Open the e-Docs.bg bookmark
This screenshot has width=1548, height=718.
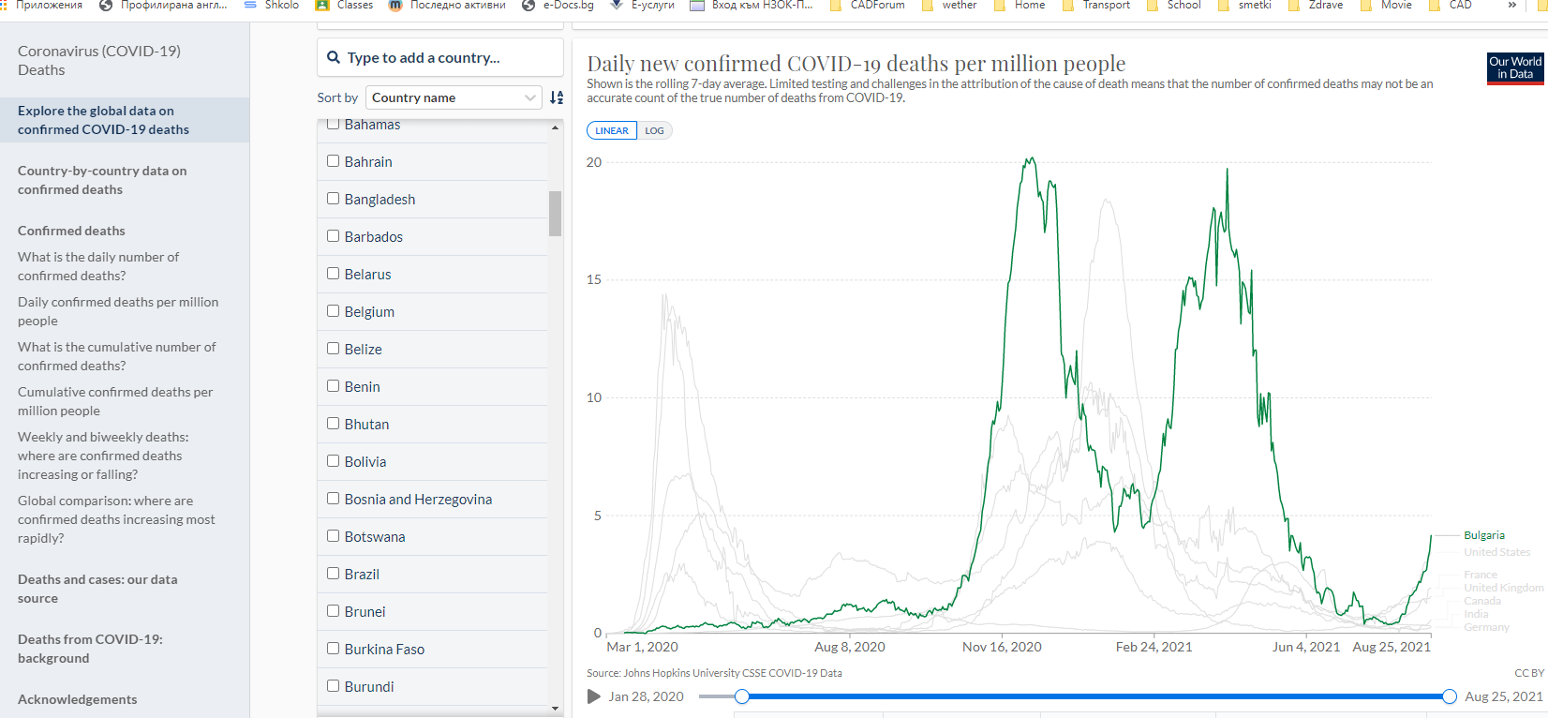tap(558, 6)
